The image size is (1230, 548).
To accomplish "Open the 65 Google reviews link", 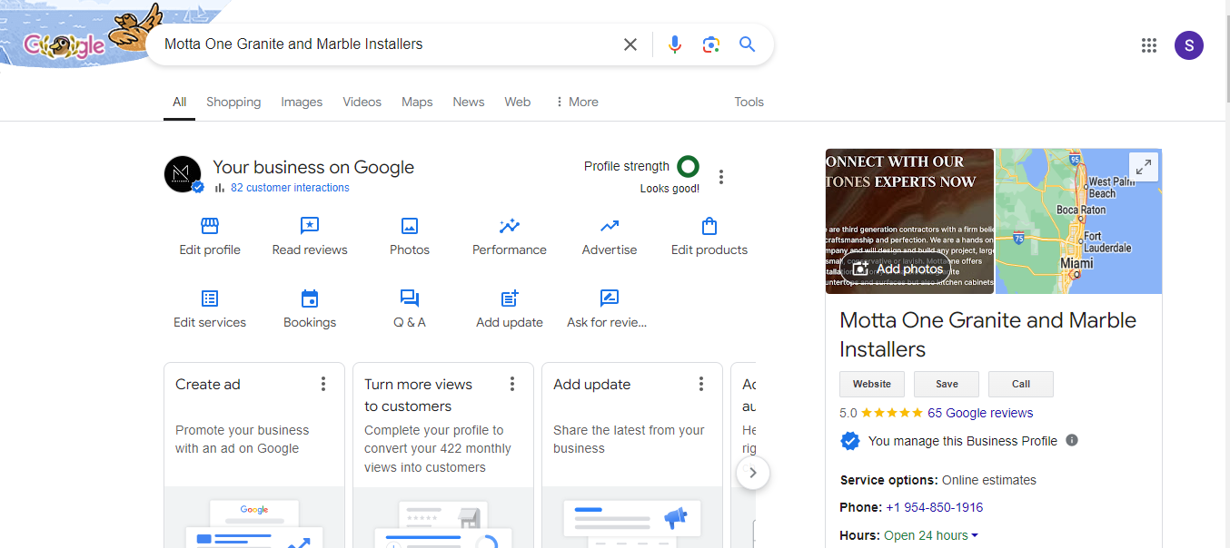I will pos(980,413).
